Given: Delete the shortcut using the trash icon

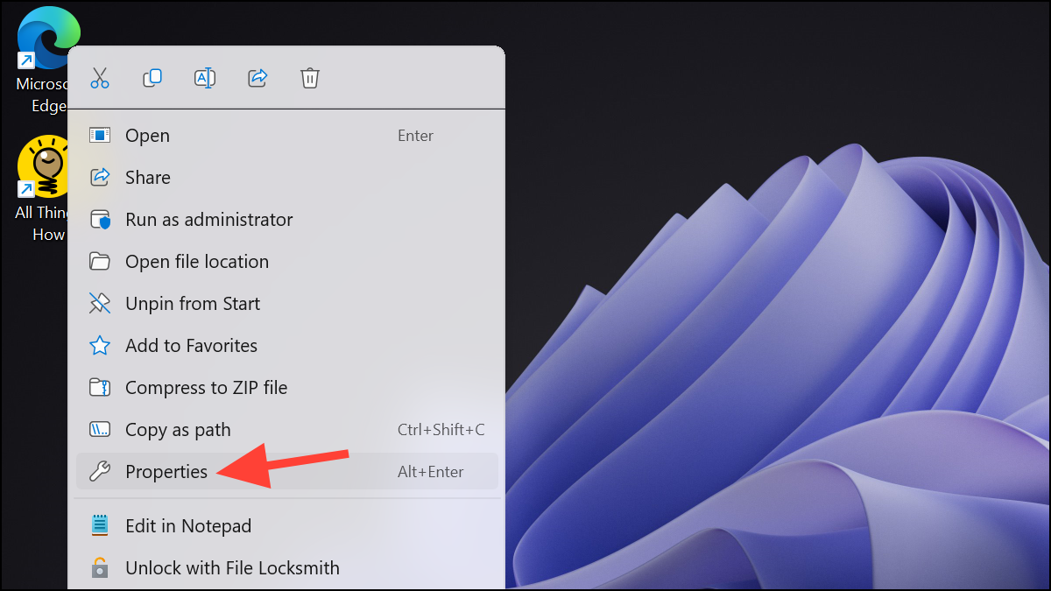Looking at the screenshot, I should (x=310, y=78).
